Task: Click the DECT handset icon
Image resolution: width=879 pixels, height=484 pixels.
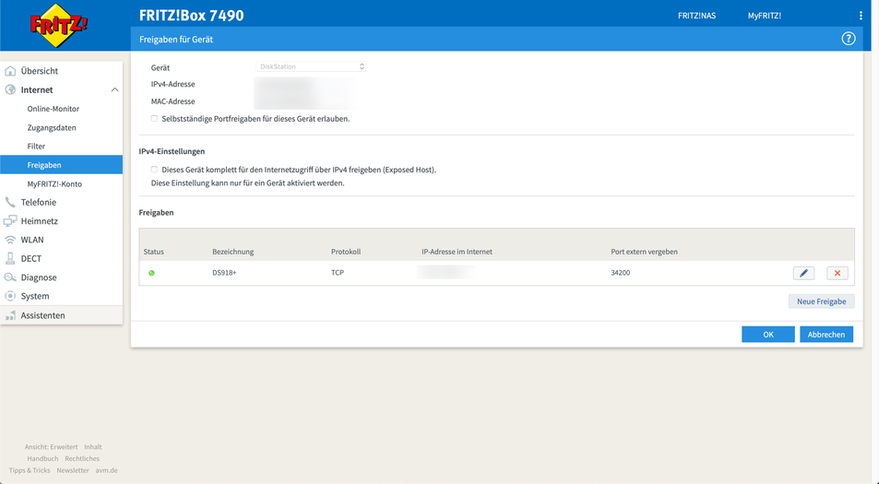Action: 10,259
